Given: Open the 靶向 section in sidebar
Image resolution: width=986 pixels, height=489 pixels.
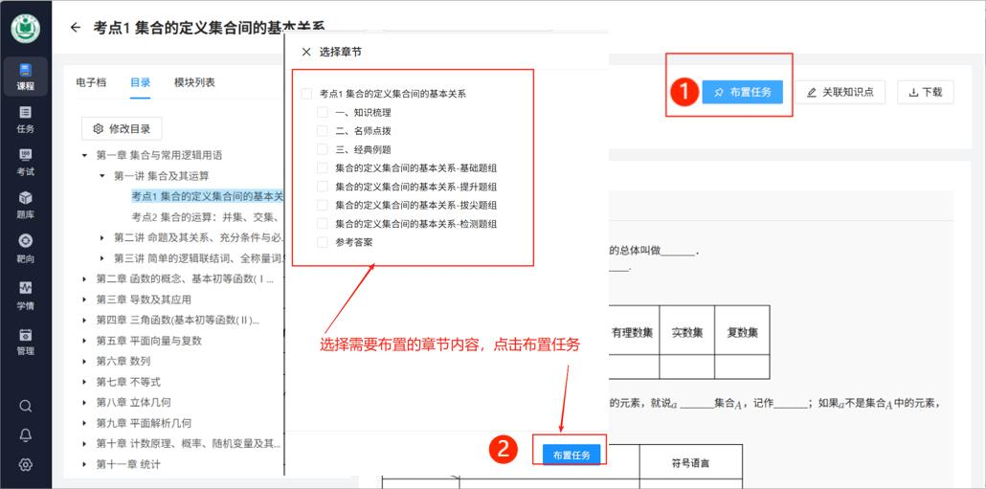Looking at the screenshot, I should click(25, 248).
